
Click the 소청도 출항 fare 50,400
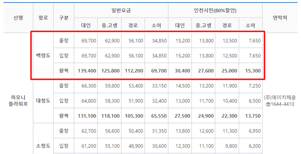(136, 131)
